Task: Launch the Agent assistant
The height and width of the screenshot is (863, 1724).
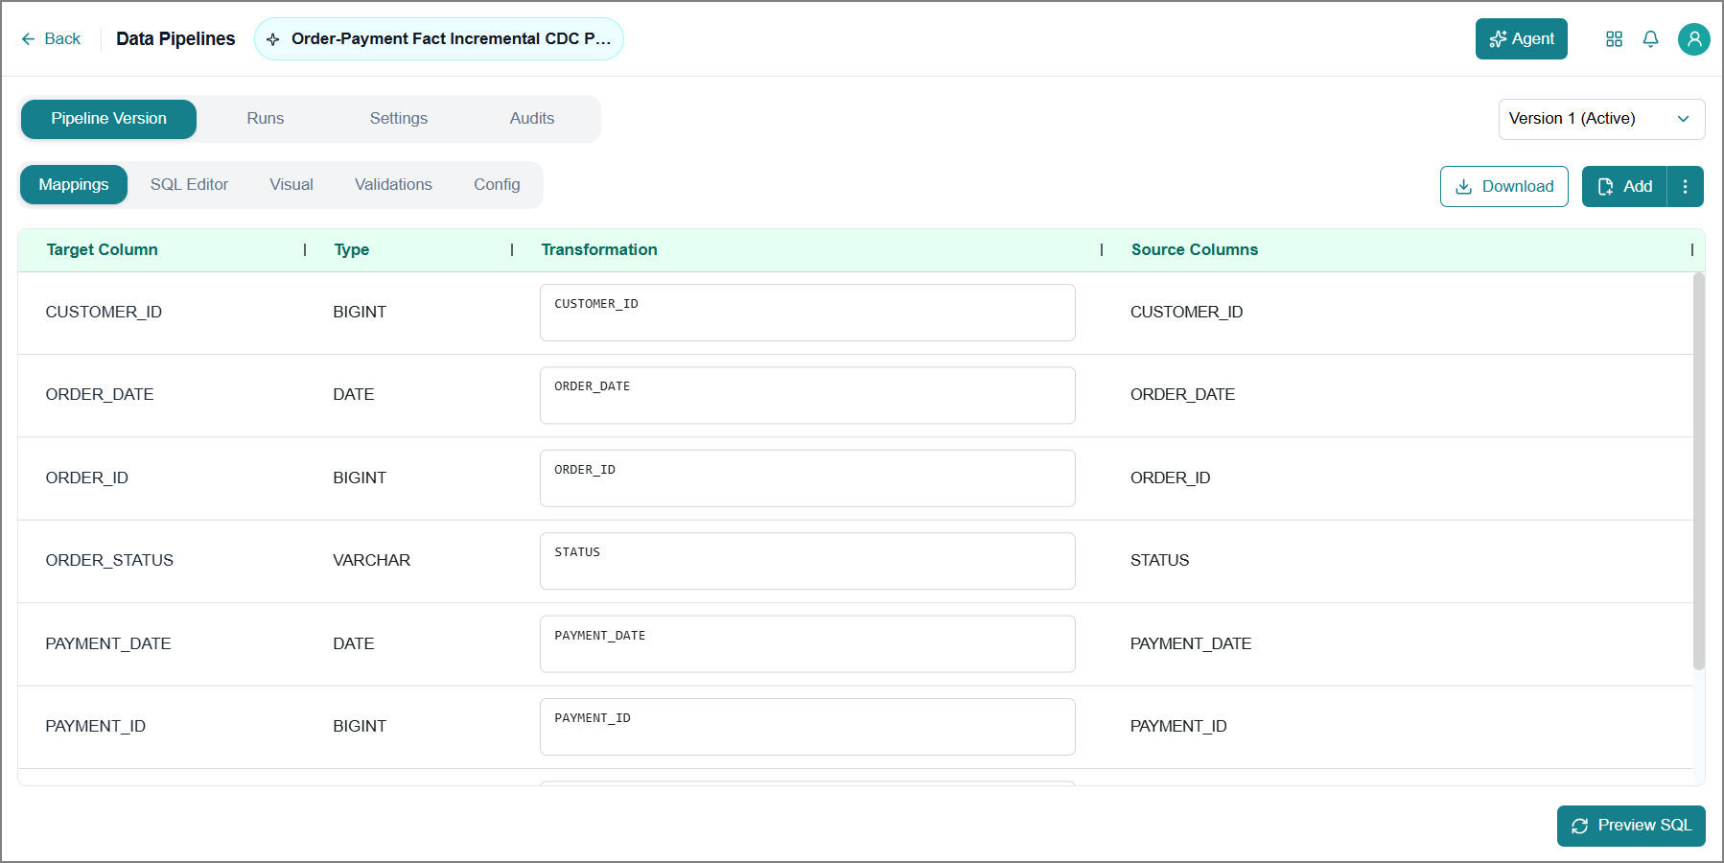Action: tap(1521, 39)
